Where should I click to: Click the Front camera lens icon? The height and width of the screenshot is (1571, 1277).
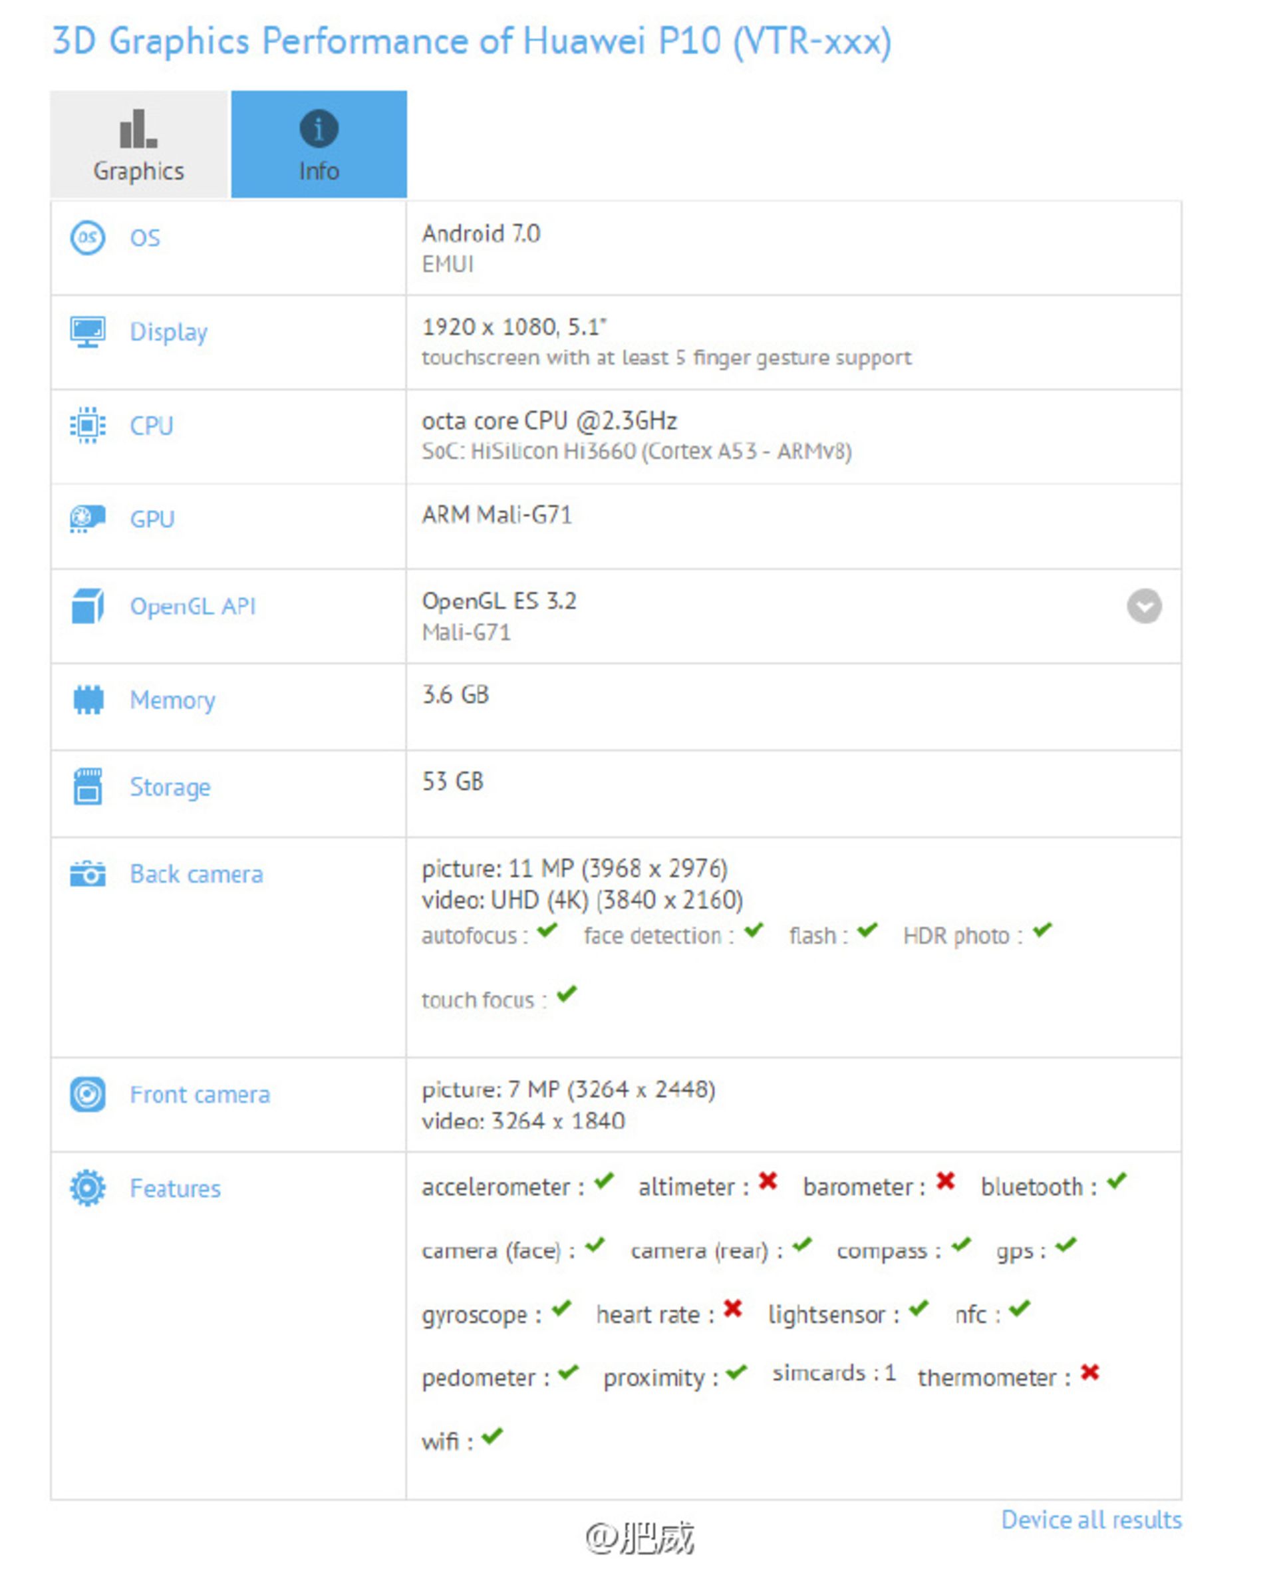(x=88, y=1094)
